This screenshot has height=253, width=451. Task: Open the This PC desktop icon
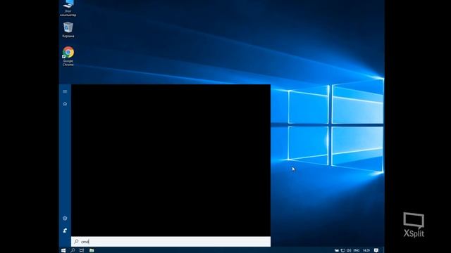(x=68, y=8)
